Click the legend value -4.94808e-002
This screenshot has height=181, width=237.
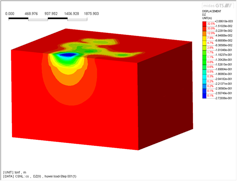coord(224,36)
